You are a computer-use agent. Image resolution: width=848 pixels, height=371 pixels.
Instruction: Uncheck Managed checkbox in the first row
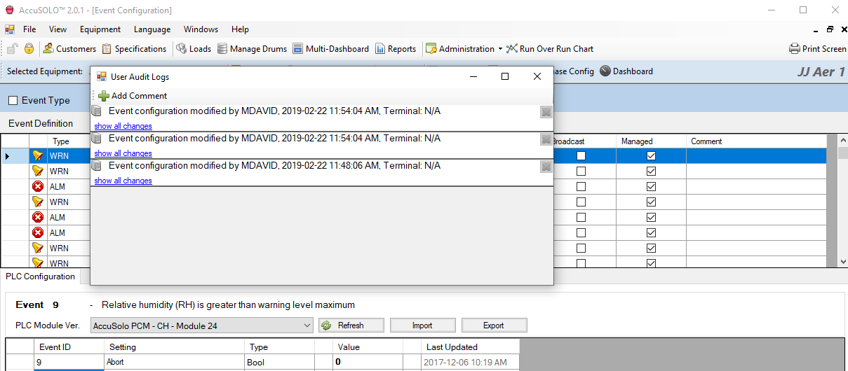(x=651, y=156)
